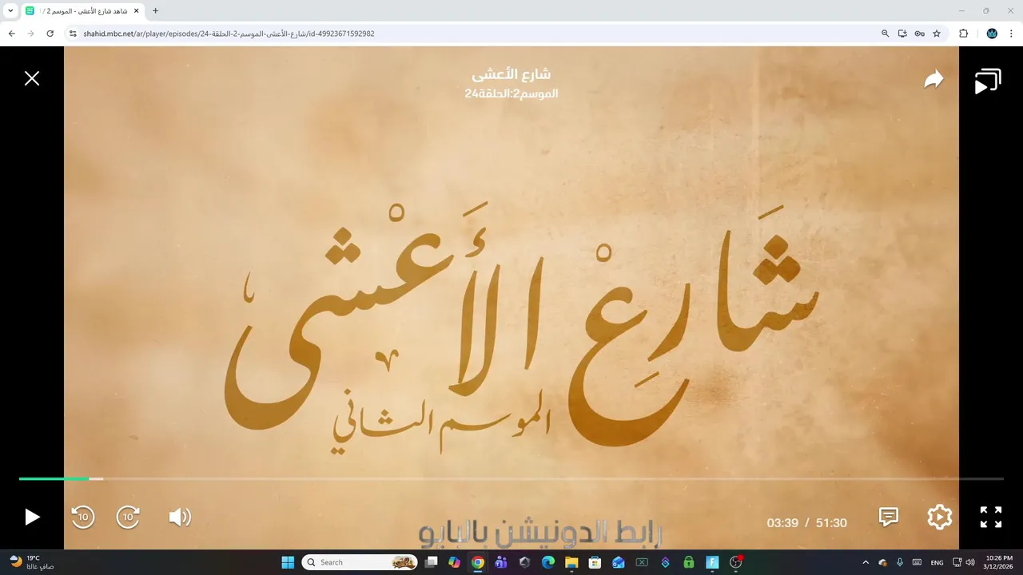
Task: Focus the address bar URL
Action: [x=229, y=34]
